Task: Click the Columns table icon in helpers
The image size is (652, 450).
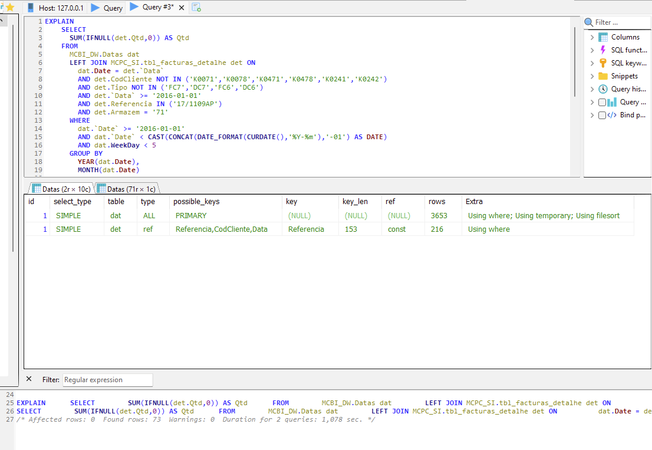Action: point(602,37)
